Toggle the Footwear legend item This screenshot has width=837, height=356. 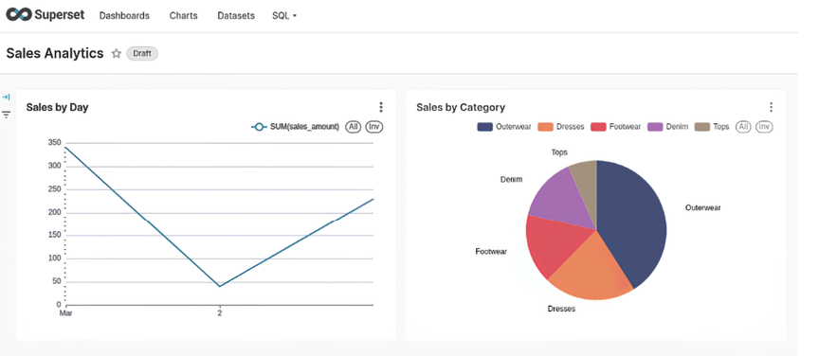point(616,127)
